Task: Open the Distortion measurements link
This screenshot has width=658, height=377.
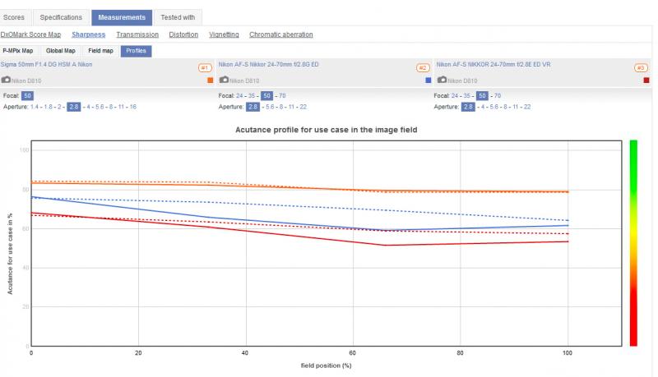Action: (x=183, y=34)
